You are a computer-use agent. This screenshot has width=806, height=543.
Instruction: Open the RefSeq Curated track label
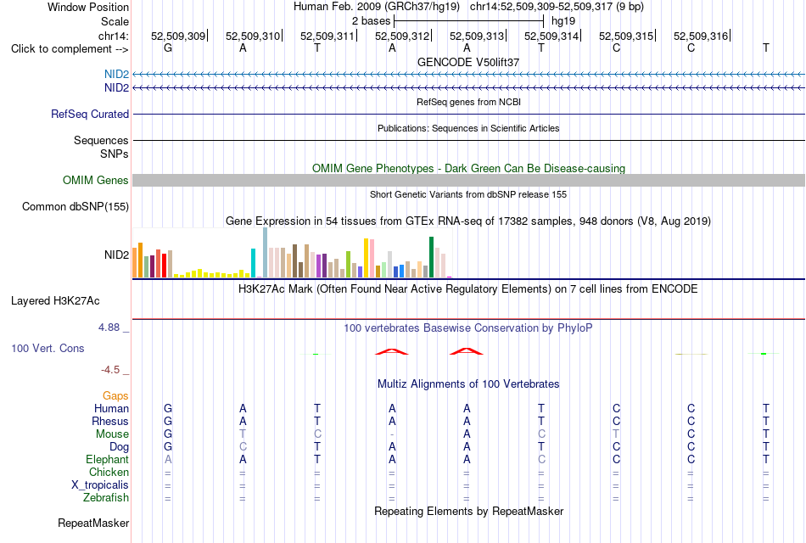tap(89, 115)
